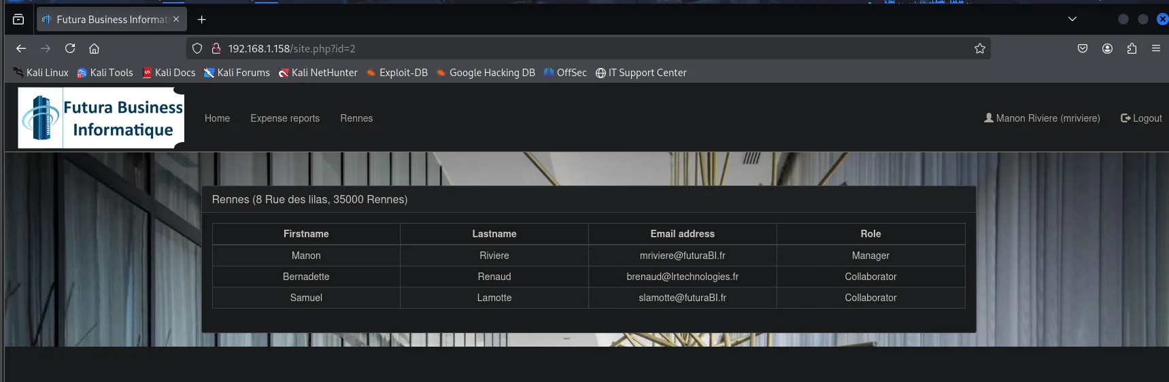The width and height of the screenshot is (1169, 382).
Task: Select the Riviere lastname cell
Action: 494,256
